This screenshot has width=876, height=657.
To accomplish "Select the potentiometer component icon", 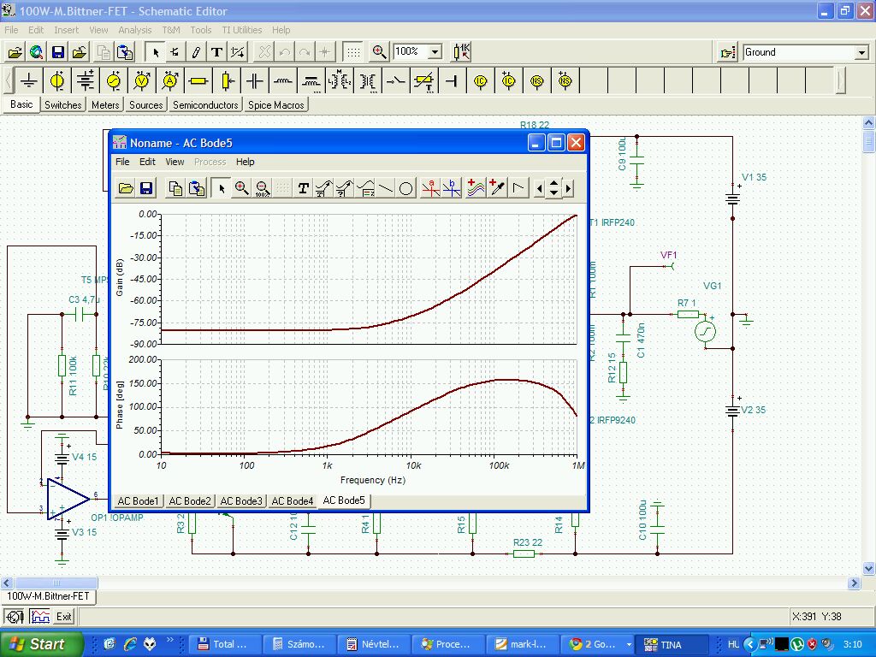I will pyautogui.click(x=227, y=81).
